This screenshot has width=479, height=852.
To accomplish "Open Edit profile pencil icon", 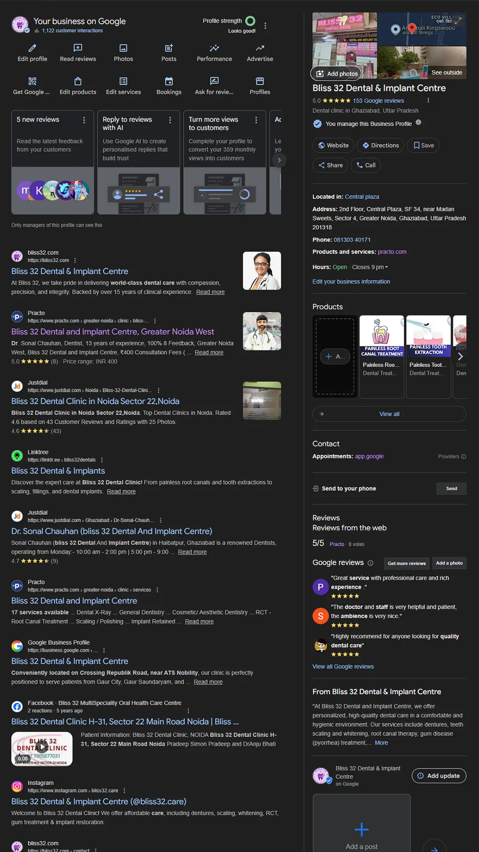I will (32, 48).
